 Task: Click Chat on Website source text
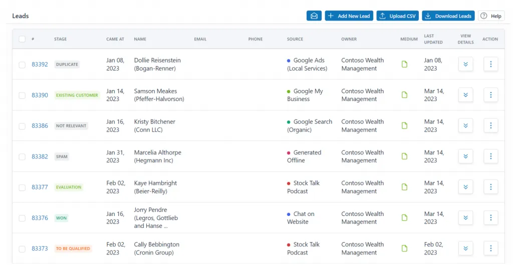(x=301, y=218)
